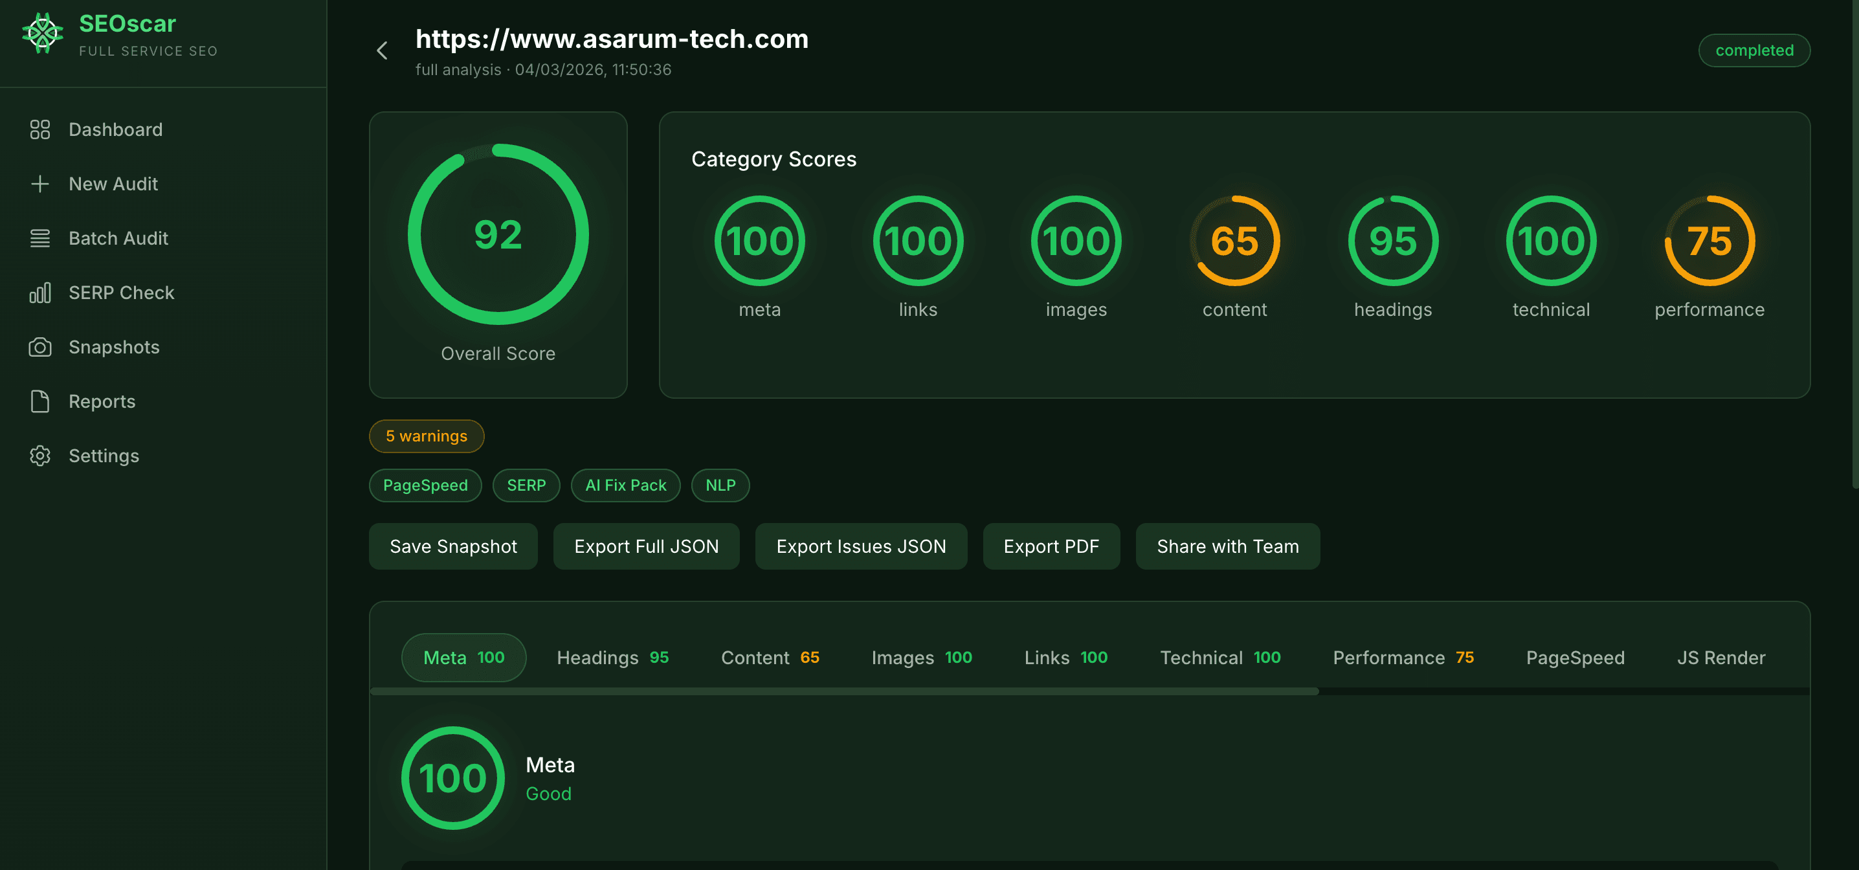Select the Batch Audit list icon
The image size is (1859, 870).
[39, 238]
